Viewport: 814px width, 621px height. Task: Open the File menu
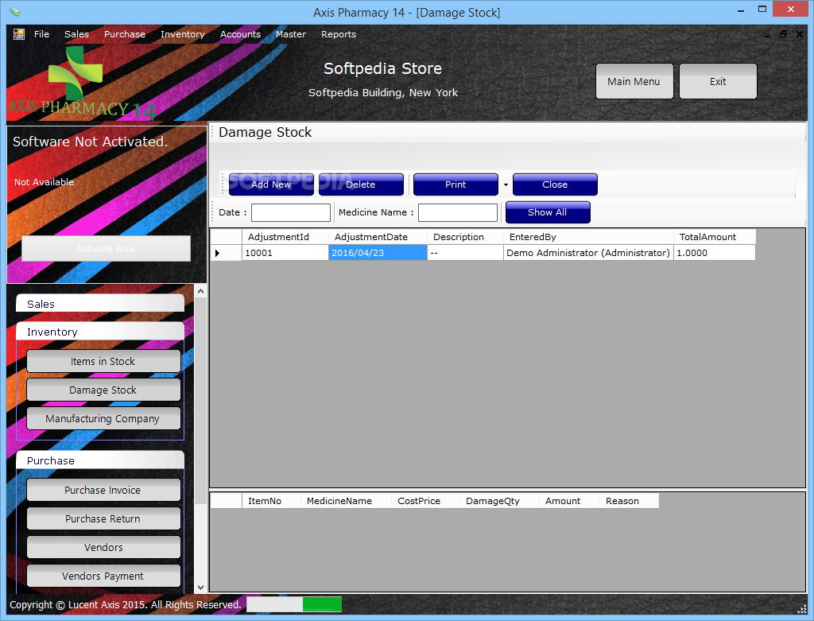tap(41, 34)
